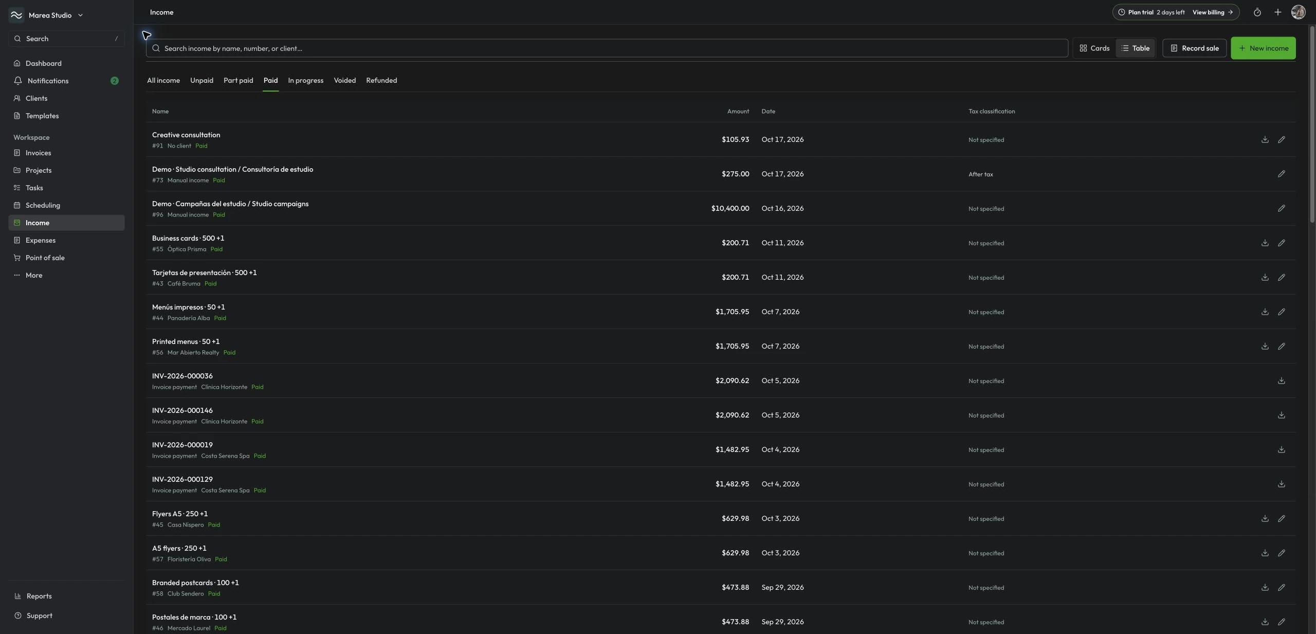Edit the $10,400.00 Studio campaigns entry
Image resolution: width=1316 pixels, height=634 pixels.
pyautogui.click(x=1281, y=208)
